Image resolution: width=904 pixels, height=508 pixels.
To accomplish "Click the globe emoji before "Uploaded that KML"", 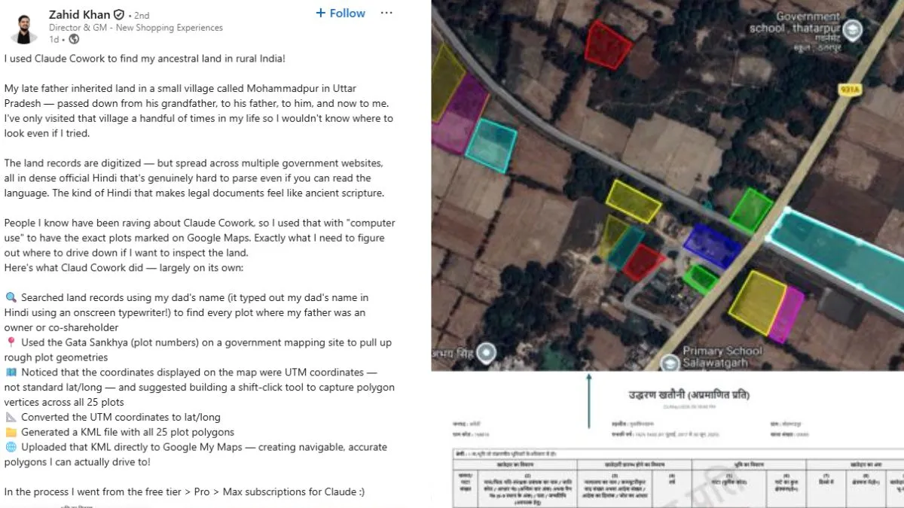I will coord(11,447).
